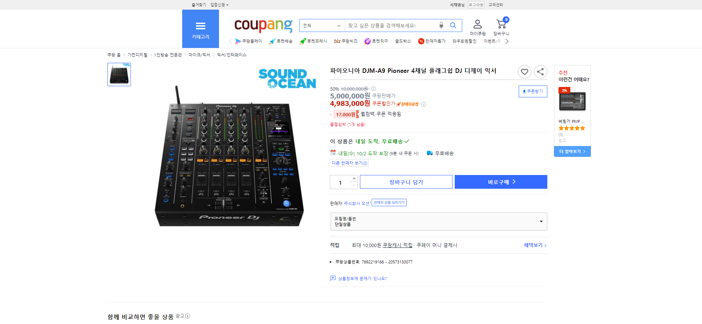Click 품절임박 (1개 남음) text

pos(348,124)
